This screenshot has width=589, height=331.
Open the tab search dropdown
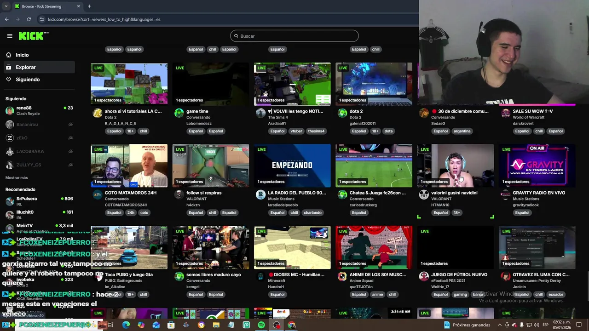pyautogui.click(x=6, y=6)
